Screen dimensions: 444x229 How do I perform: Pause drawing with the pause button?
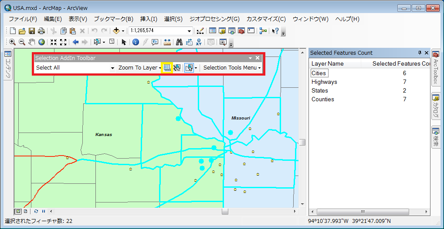(44, 211)
